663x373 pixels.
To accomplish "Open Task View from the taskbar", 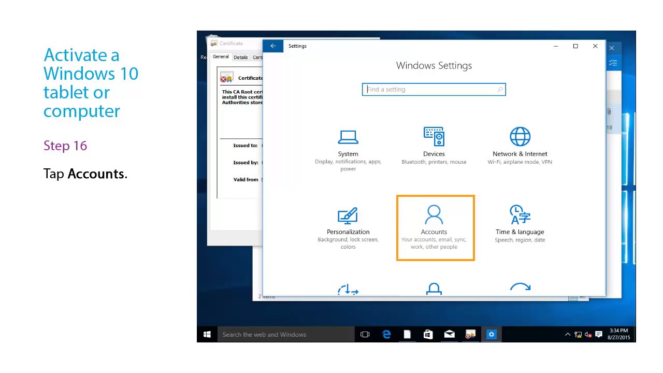I will (x=365, y=335).
